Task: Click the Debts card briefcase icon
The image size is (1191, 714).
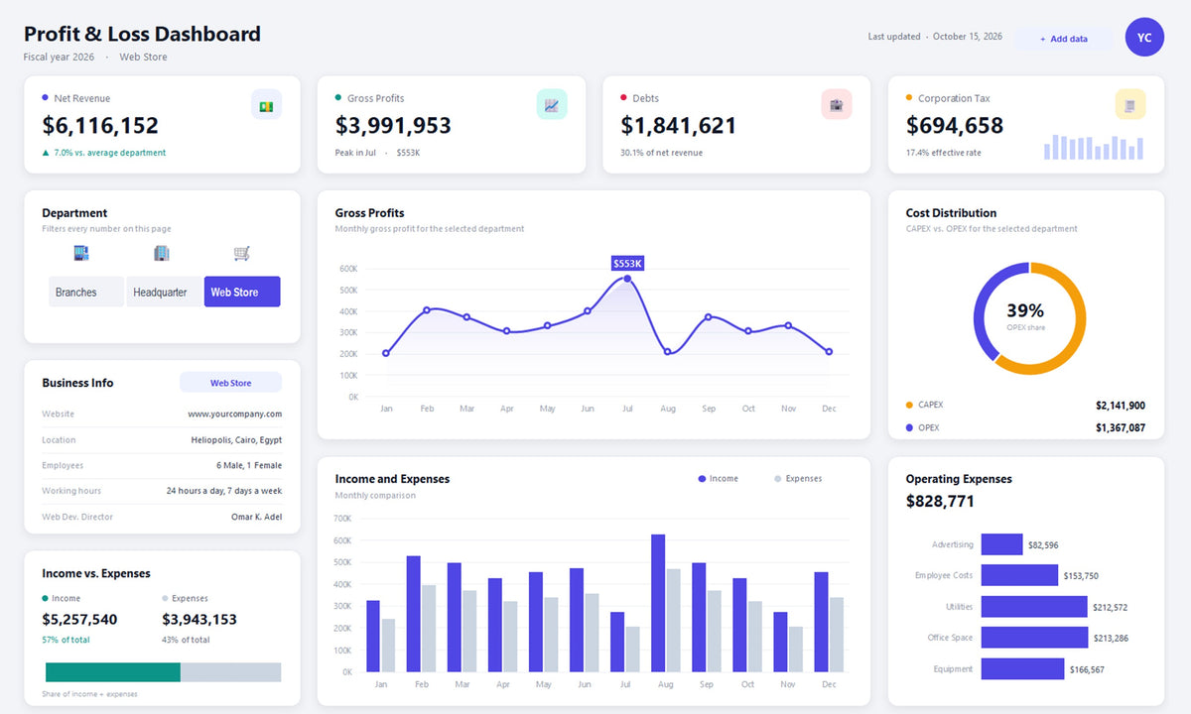Action: (x=837, y=104)
